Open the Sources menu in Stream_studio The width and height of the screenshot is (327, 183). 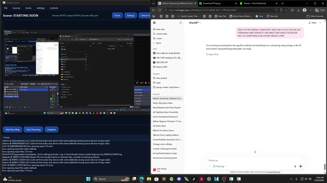click(x=16, y=8)
